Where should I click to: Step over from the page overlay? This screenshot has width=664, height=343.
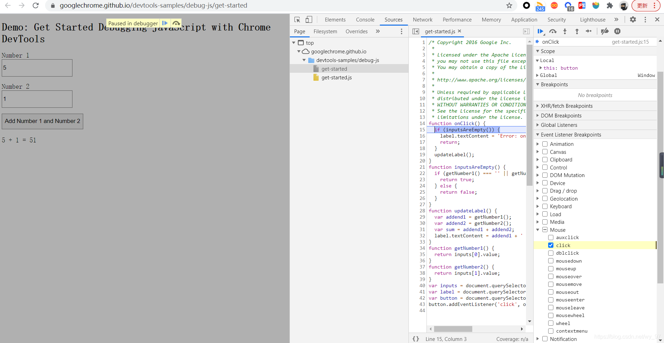(x=176, y=23)
